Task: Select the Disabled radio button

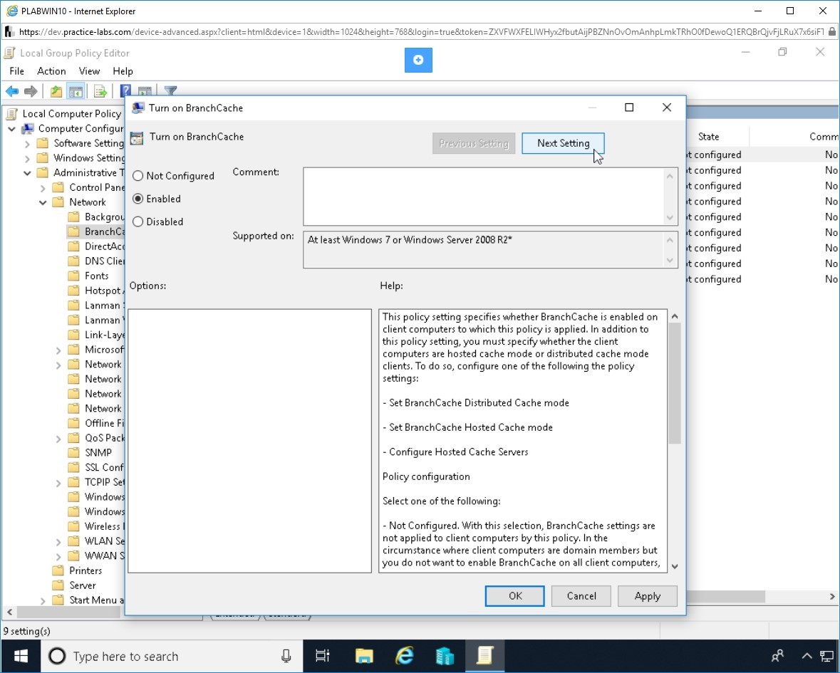Action: (x=138, y=221)
